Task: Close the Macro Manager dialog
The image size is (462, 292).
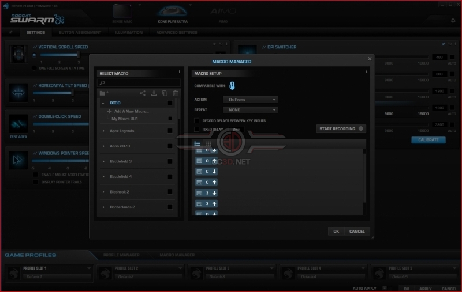Action: (370, 59)
